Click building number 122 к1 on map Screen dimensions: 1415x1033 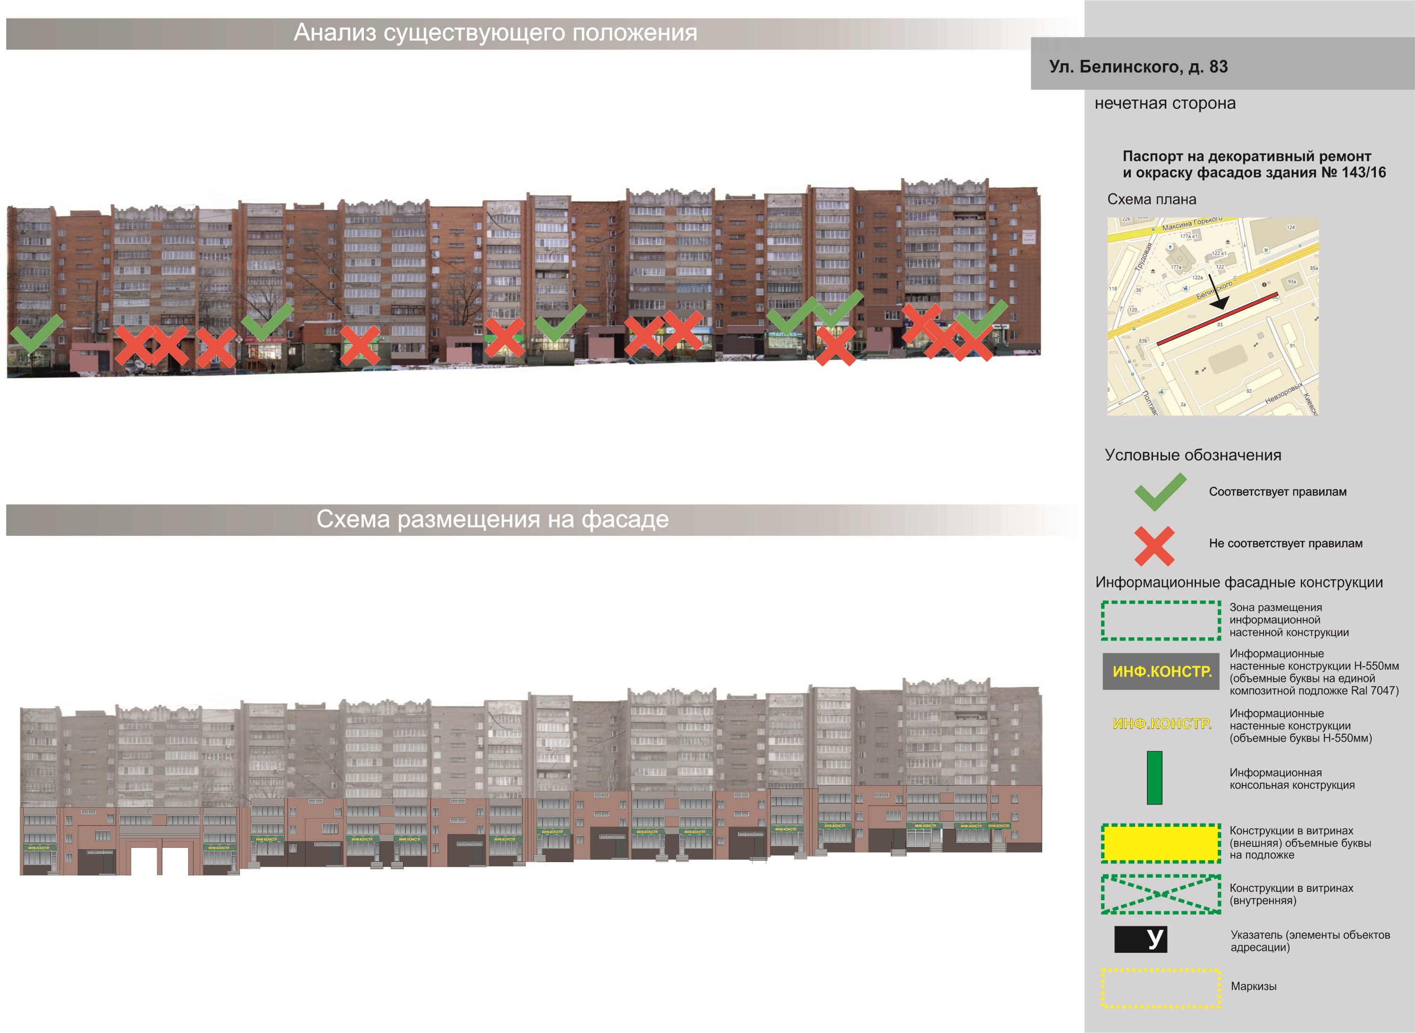click(1220, 253)
